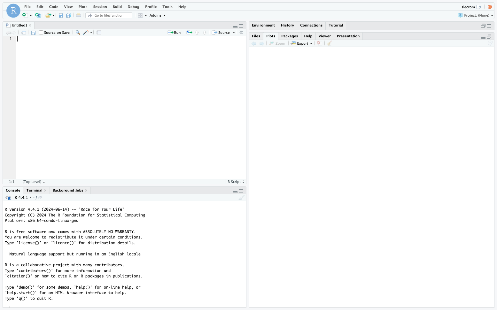
Task: Expand Source options dropdown arrow
Action: pos(234,33)
